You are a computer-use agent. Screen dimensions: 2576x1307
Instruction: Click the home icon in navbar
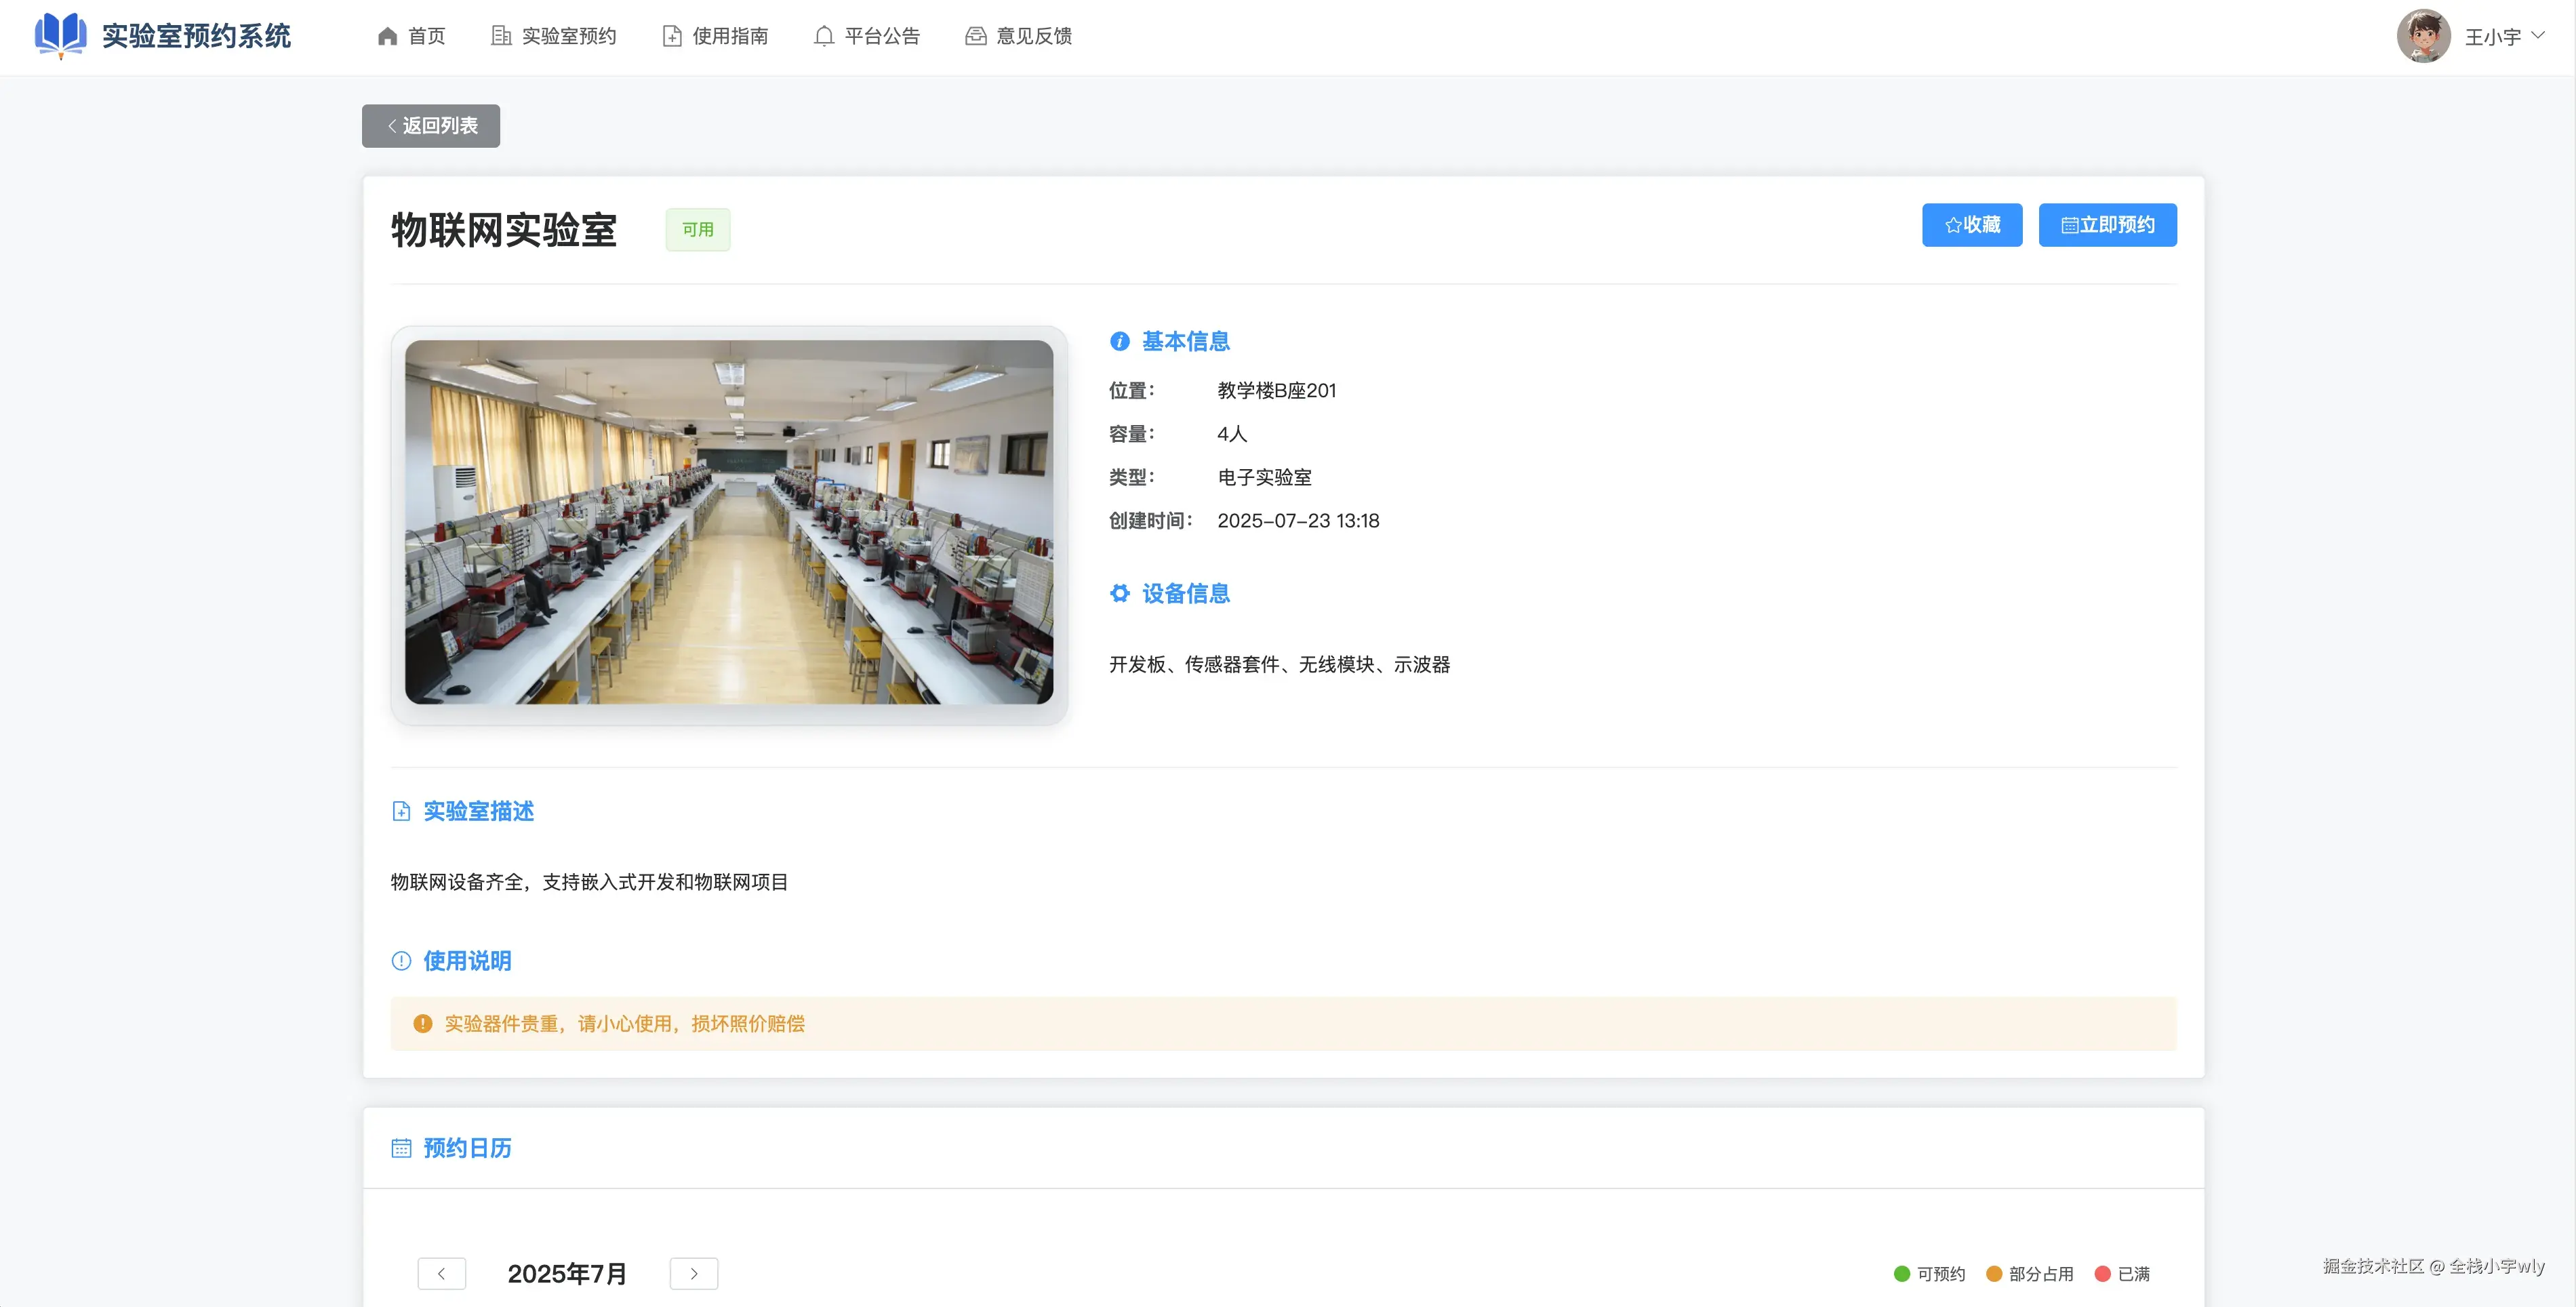[388, 37]
